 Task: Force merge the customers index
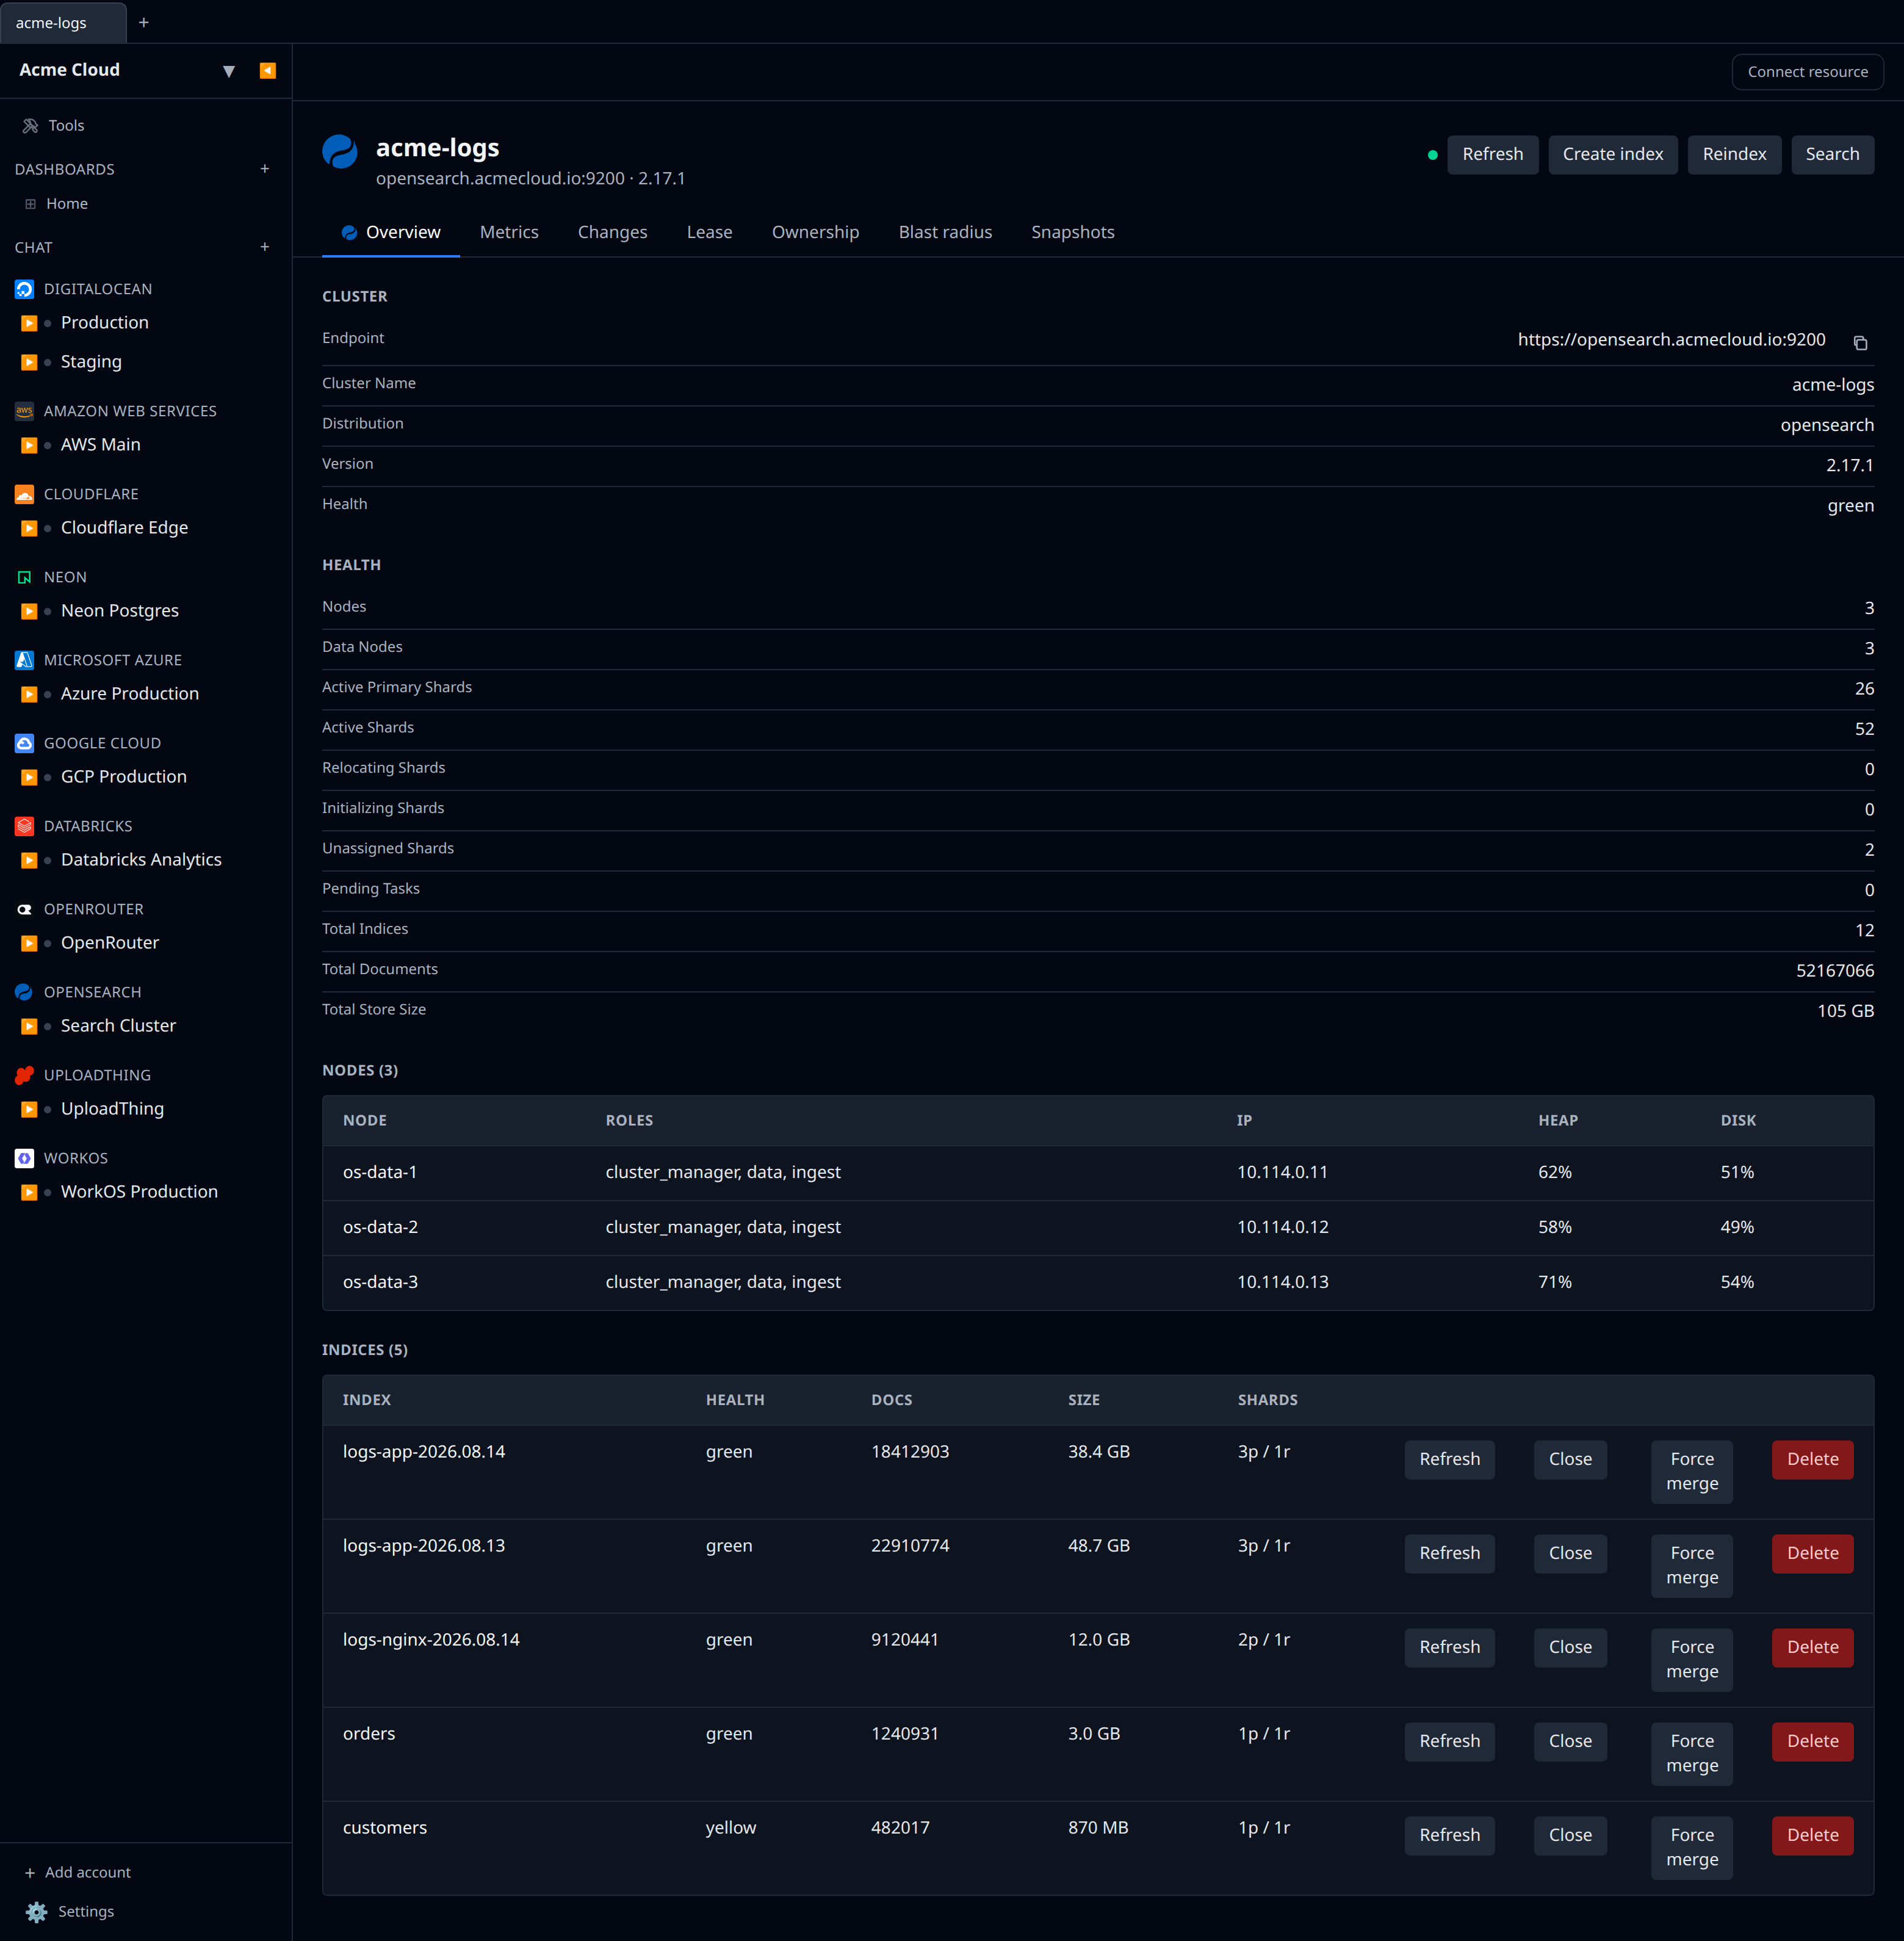(x=1692, y=1847)
